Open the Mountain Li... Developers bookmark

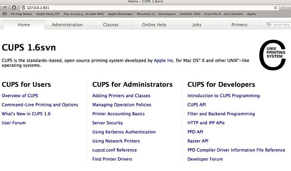pyautogui.click(x=156, y=14)
